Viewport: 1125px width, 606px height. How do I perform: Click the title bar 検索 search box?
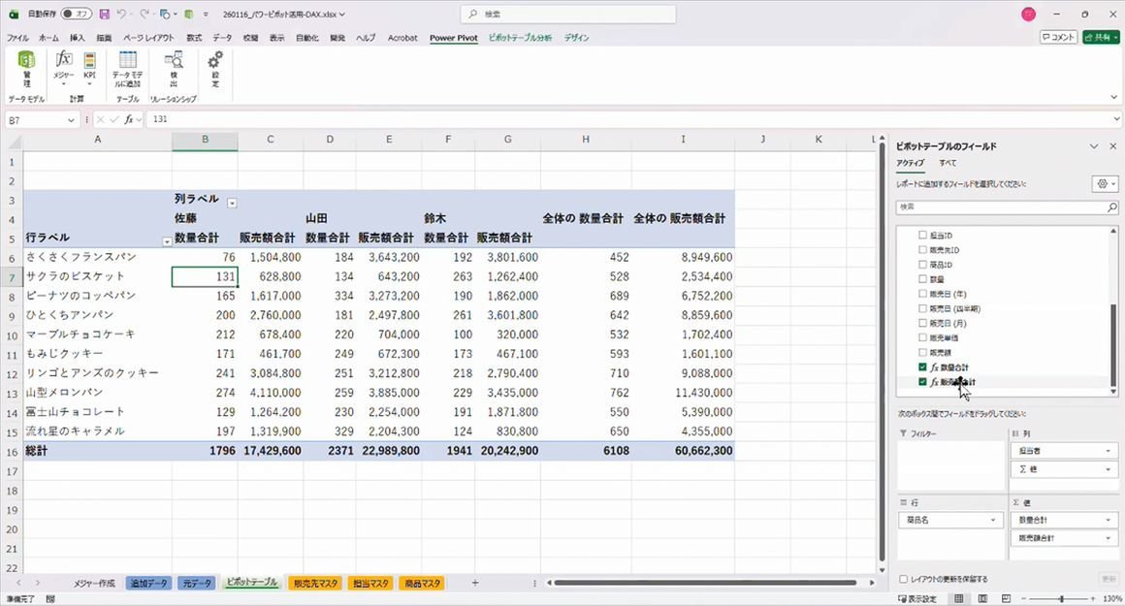[567, 14]
